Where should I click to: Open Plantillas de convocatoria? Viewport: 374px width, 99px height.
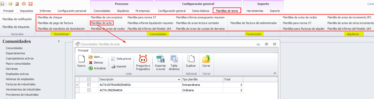(106, 17)
